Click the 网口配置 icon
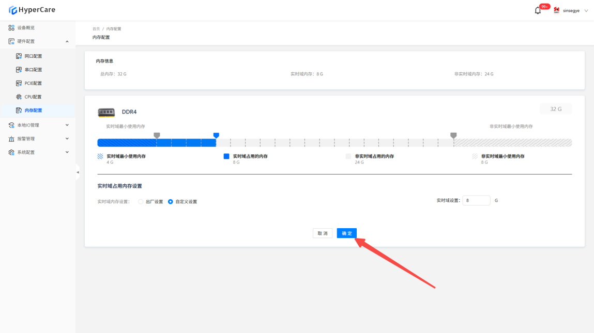 pos(19,56)
